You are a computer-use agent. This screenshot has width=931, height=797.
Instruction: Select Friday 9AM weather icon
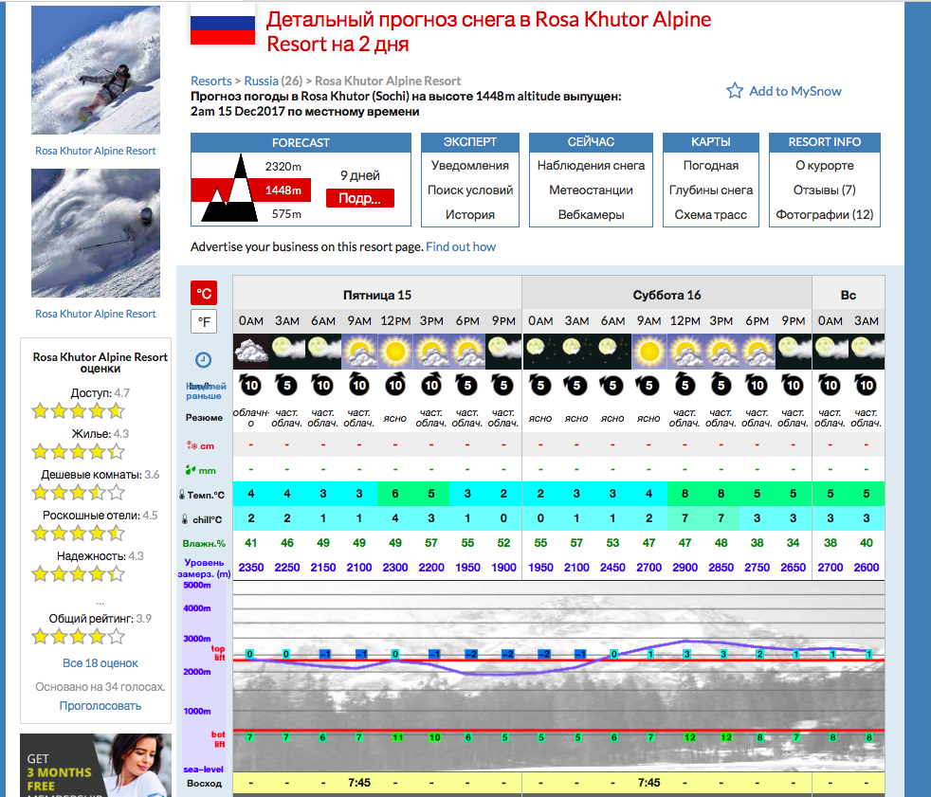click(x=359, y=351)
